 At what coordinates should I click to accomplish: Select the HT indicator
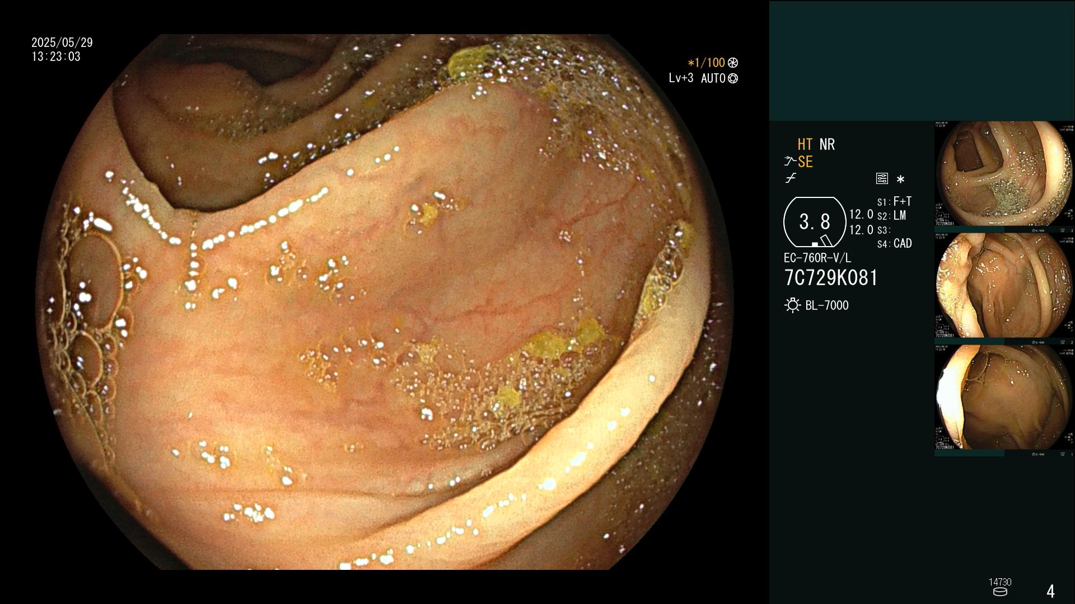[x=805, y=145]
